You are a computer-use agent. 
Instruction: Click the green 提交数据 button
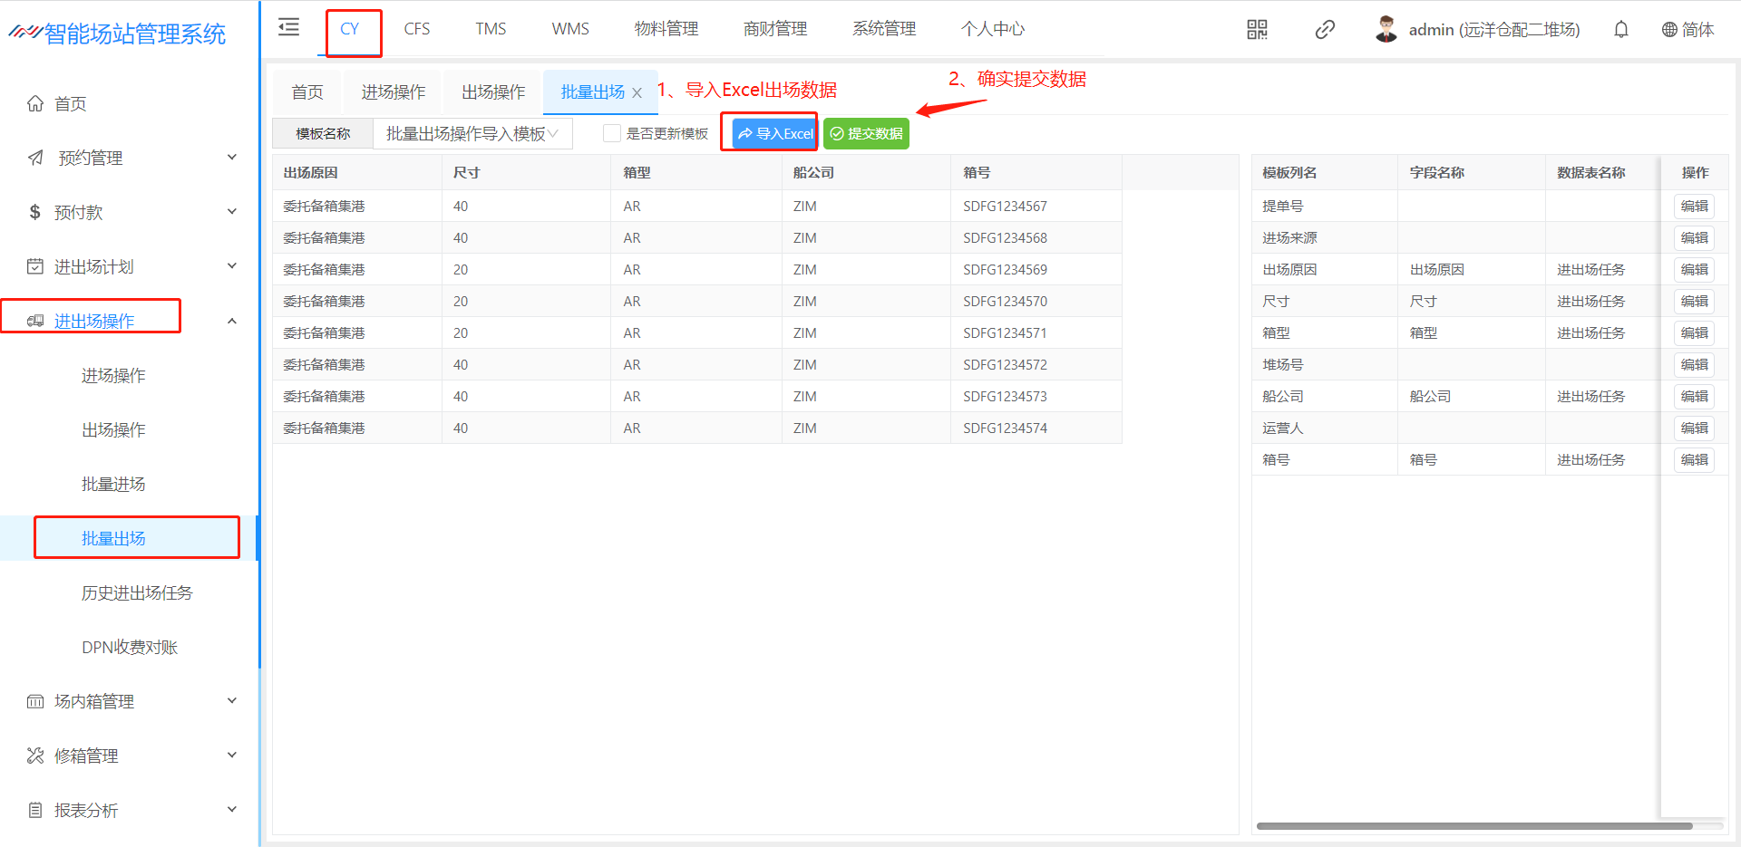866,133
